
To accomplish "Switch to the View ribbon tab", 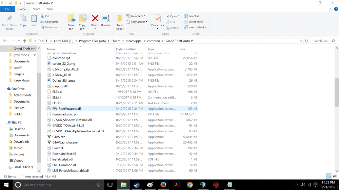I will pos(50,9).
